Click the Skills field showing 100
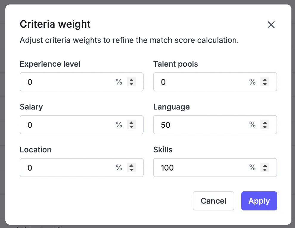Viewport: 295px width, 228px height. pyautogui.click(x=203, y=168)
